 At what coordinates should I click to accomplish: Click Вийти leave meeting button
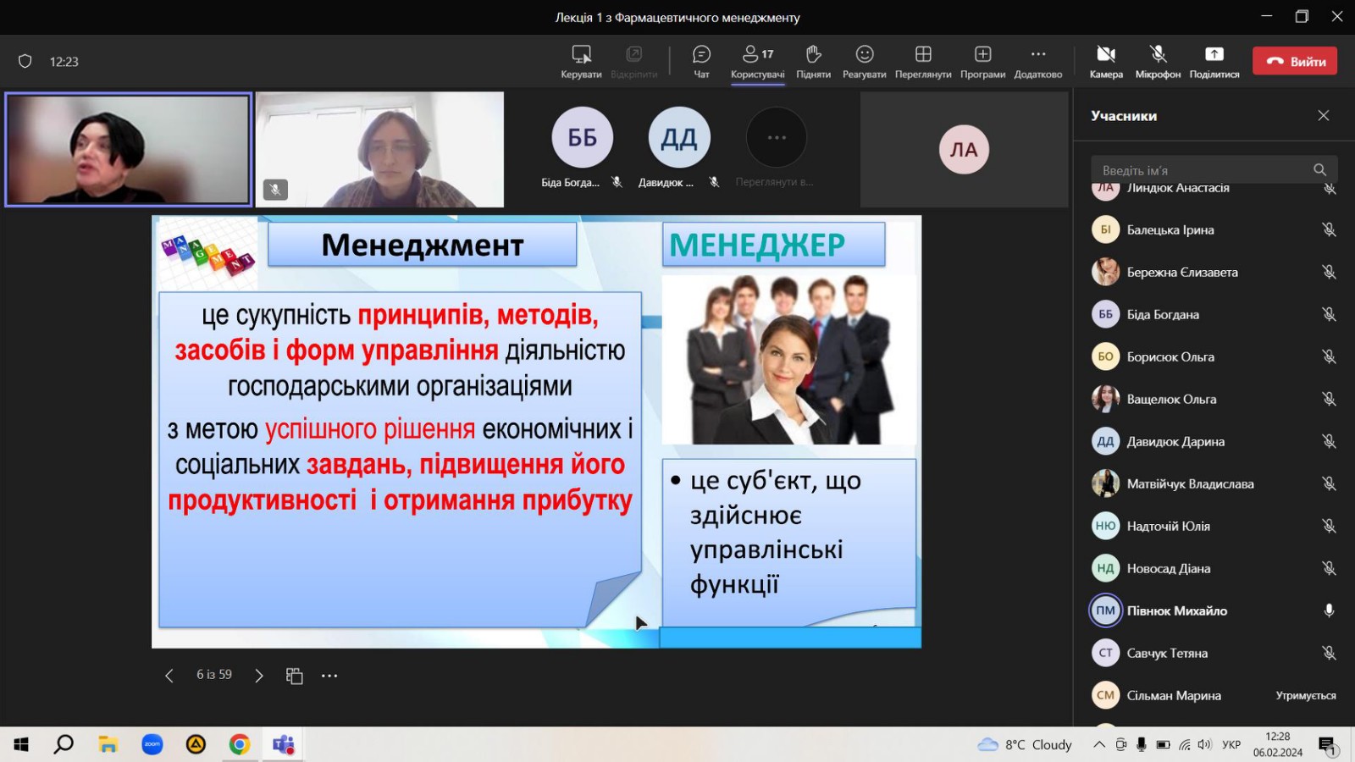1295,61
